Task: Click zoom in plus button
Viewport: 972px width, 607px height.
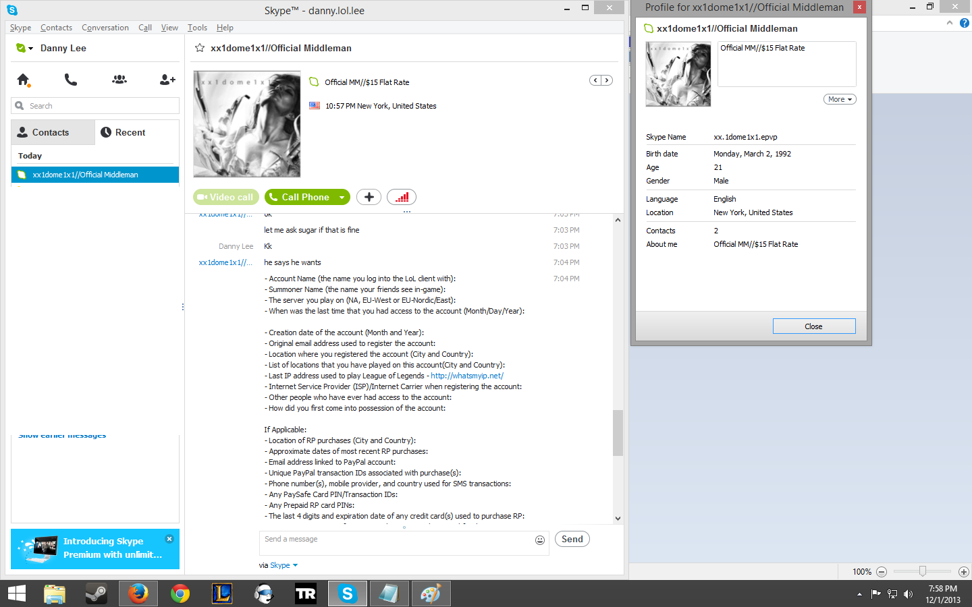Action: [x=964, y=571]
